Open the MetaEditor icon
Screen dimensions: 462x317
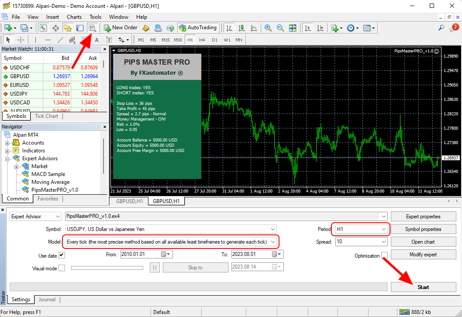coord(146,28)
